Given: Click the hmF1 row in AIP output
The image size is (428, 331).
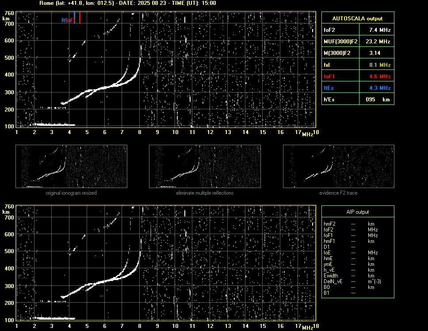Looking at the screenshot, I should click(x=358, y=241).
